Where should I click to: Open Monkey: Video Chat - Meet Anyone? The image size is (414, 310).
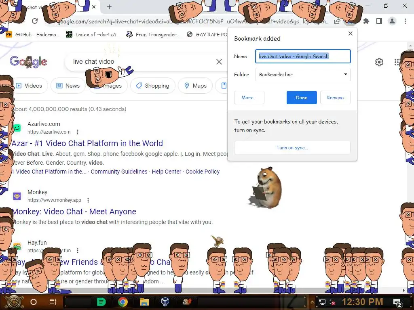(x=74, y=212)
